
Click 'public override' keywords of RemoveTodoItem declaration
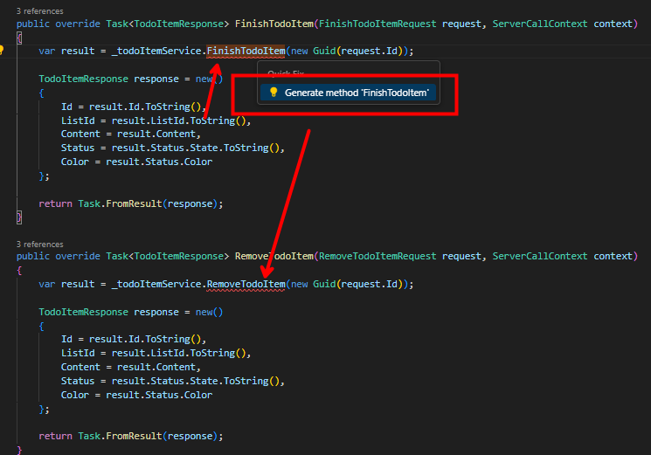click(59, 257)
